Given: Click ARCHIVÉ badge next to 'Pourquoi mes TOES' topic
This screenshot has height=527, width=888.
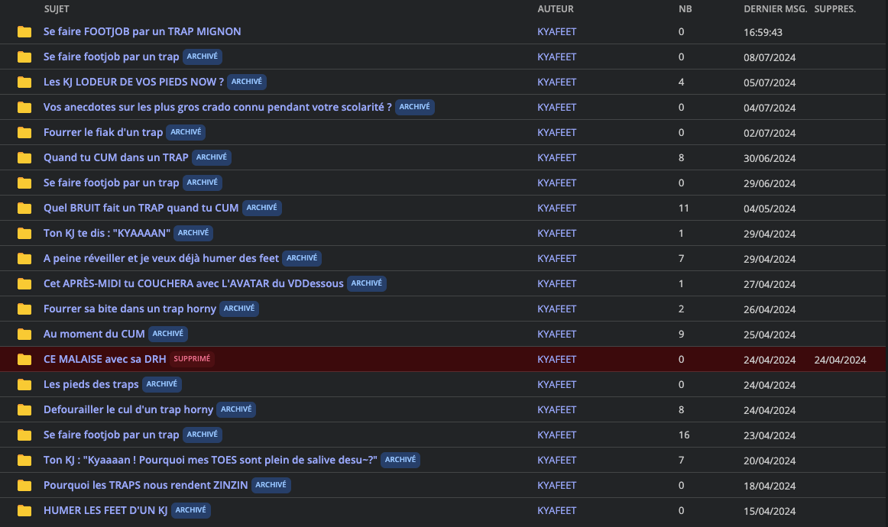Looking at the screenshot, I should pos(400,460).
